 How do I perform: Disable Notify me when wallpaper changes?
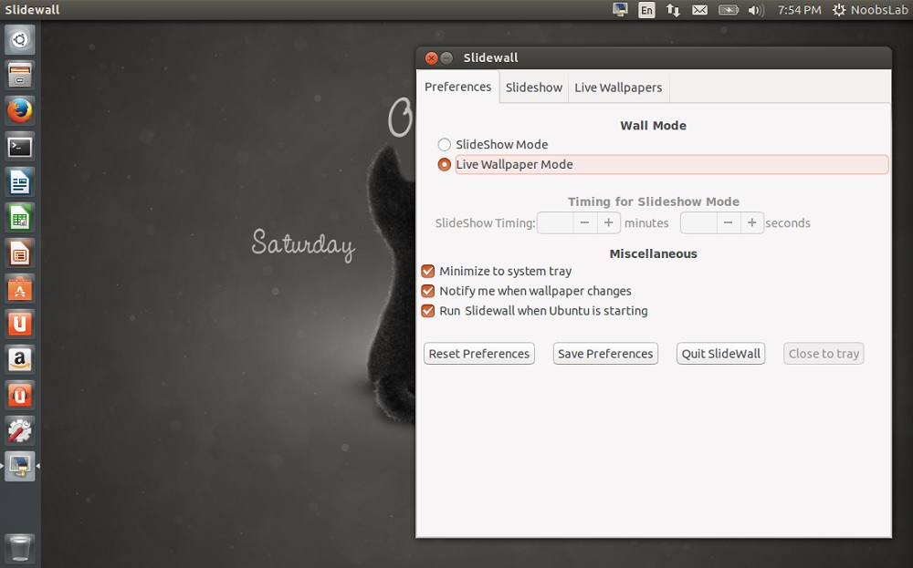point(428,291)
